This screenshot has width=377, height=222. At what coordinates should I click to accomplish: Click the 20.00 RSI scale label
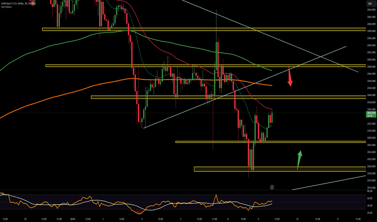point(370,213)
